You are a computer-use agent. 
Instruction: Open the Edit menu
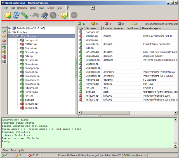[13, 8]
